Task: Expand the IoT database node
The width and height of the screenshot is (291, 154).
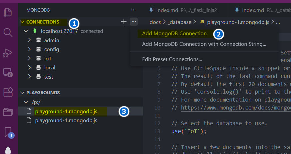Action: pos(30,58)
